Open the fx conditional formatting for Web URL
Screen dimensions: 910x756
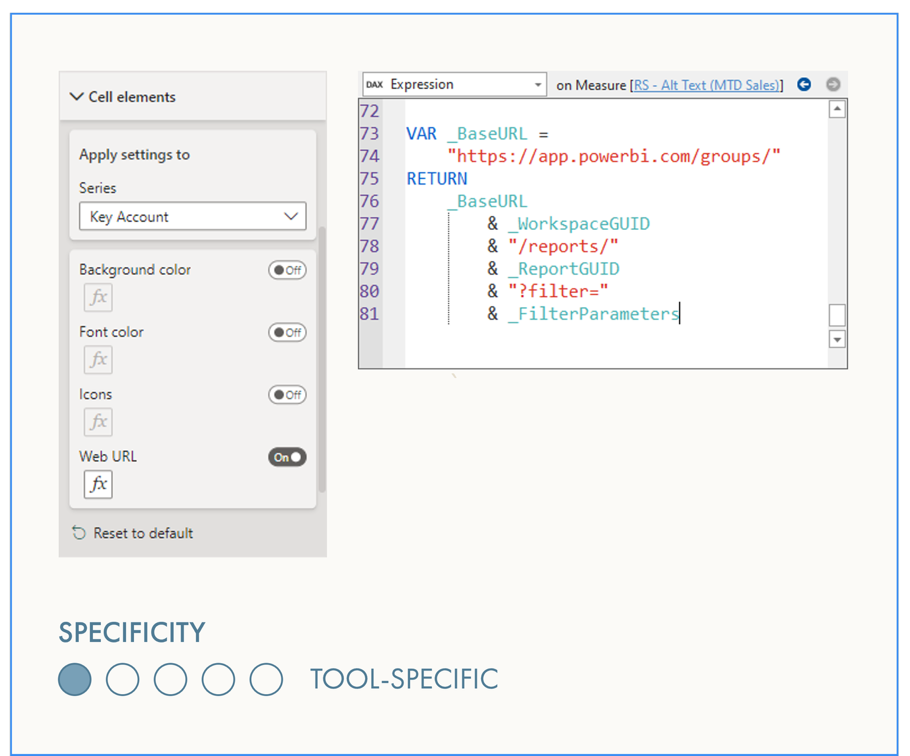click(x=97, y=484)
